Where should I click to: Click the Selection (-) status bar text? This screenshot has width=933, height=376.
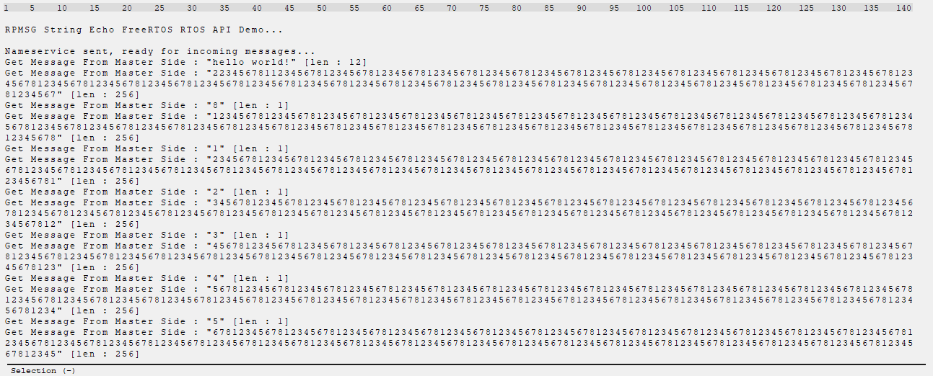tap(43, 370)
